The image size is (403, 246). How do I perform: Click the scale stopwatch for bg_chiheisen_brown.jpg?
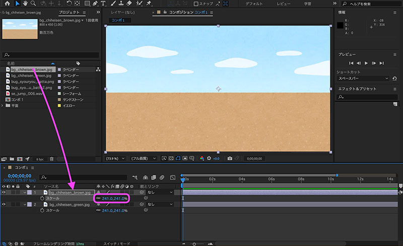tap(42, 199)
